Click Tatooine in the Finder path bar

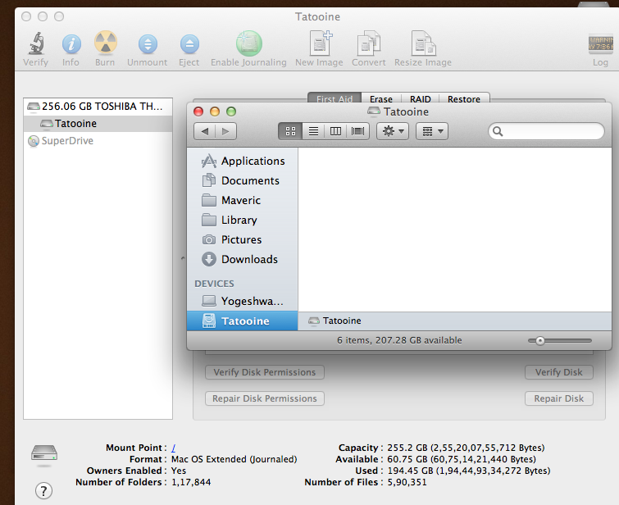click(x=335, y=321)
